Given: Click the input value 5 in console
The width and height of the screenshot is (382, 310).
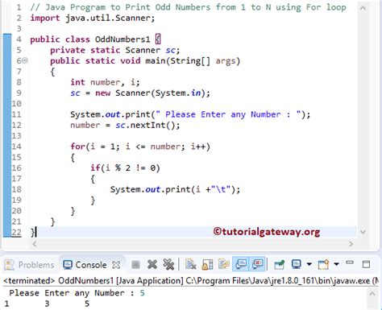Looking at the screenshot, I should click(142, 293).
